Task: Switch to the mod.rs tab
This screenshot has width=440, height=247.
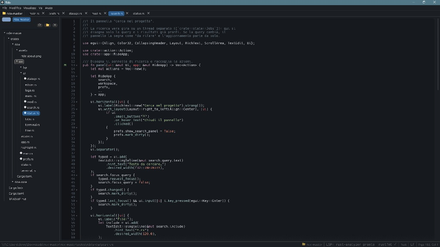Action: [x=96, y=13]
